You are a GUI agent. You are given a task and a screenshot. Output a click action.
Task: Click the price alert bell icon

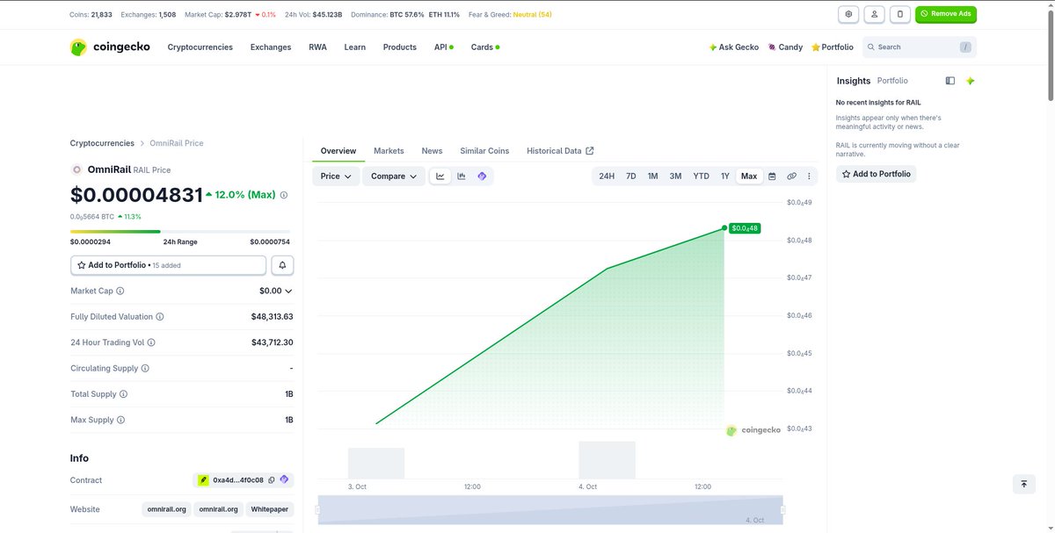click(282, 265)
